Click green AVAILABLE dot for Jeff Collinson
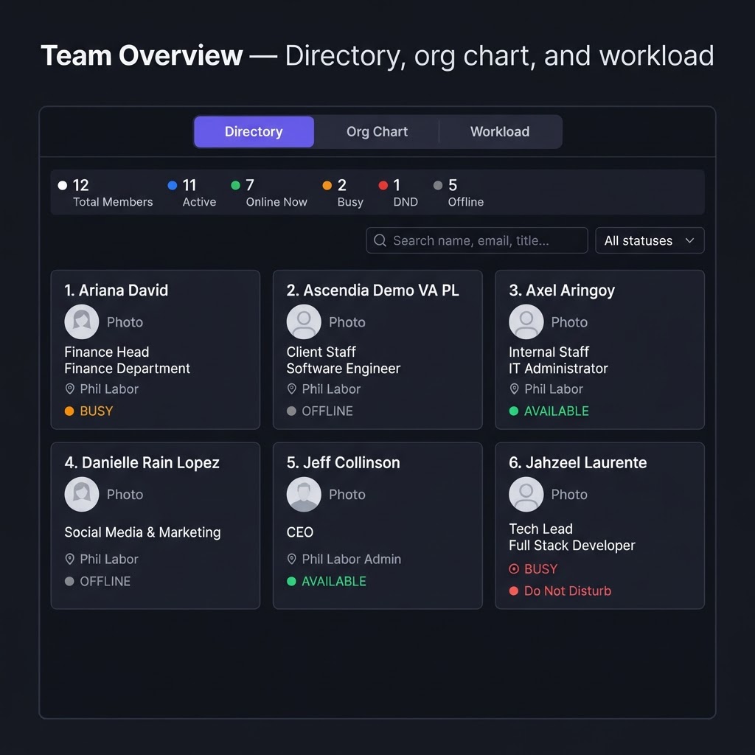 pyautogui.click(x=291, y=581)
